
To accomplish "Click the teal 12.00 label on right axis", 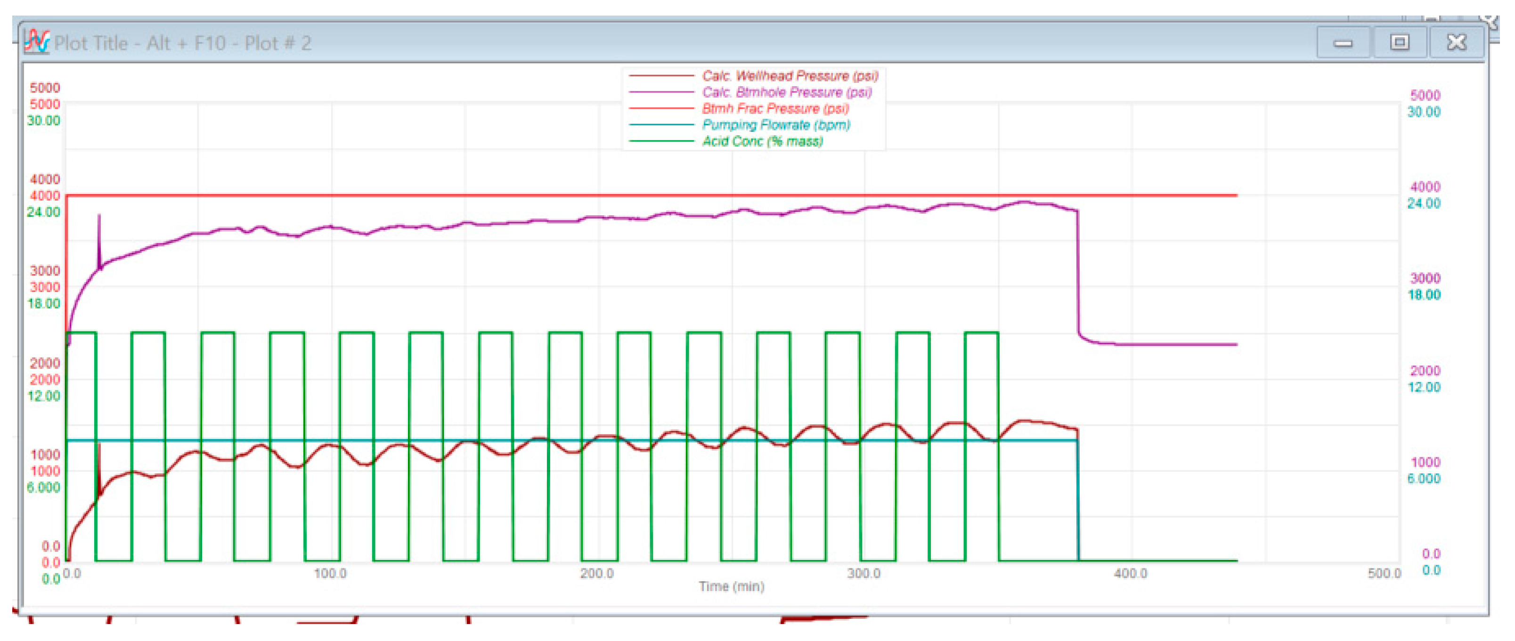I will tap(1424, 388).
